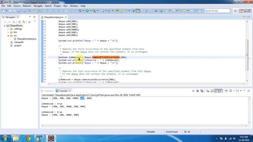
Task: Click Navigator's Back arrow icon
Action: 5,22
